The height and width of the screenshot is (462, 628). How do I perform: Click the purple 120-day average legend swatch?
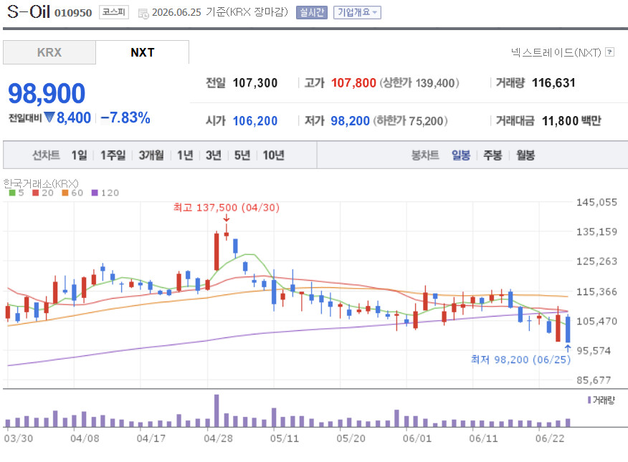click(x=95, y=193)
